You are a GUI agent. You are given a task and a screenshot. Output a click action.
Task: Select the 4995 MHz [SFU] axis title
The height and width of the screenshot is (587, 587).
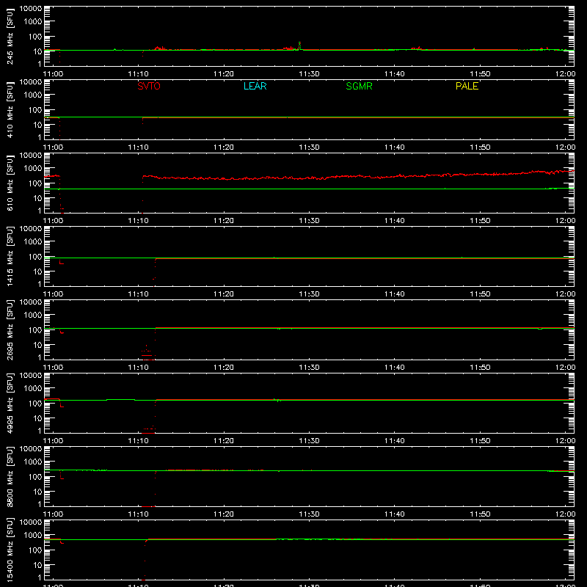10,403
